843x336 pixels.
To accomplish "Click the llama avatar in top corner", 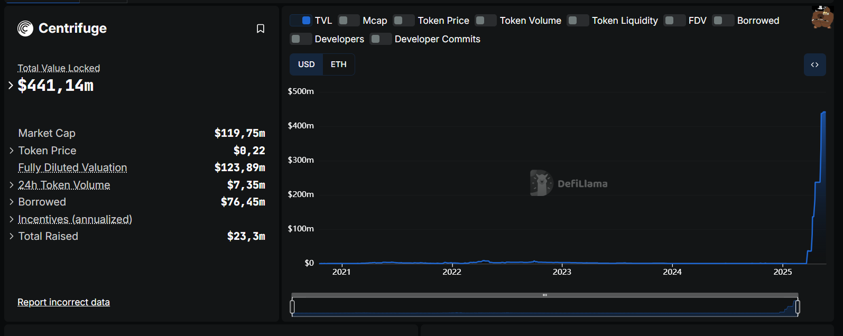I will pos(822,17).
